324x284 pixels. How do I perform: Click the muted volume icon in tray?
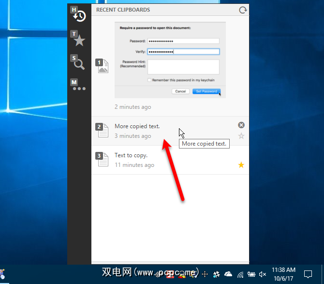(x=263, y=274)
